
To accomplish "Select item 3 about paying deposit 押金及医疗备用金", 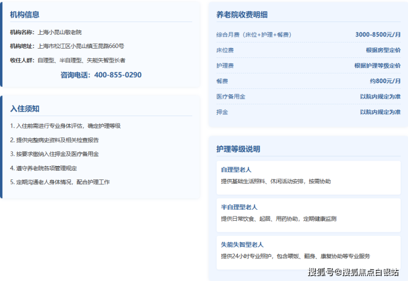I will pos(55,154).
